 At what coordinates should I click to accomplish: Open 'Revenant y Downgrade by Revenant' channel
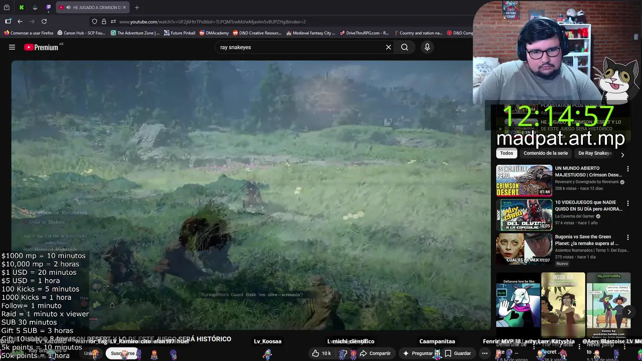[x=587, y=182]
